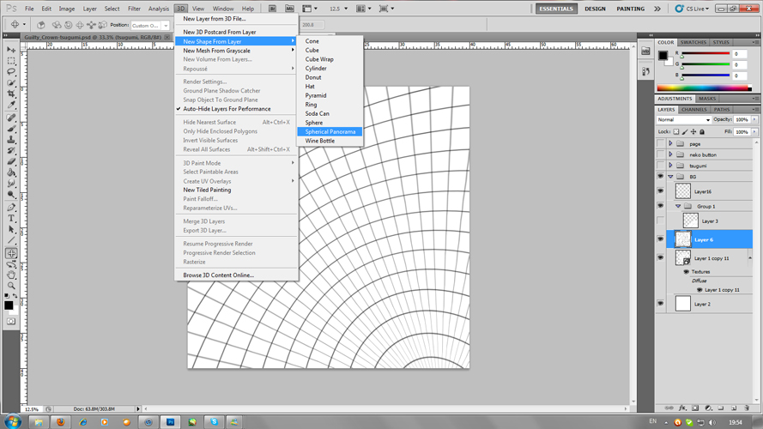This screenshot has height=429, width=763.
Task: Click the Design workspace button
Action: (x=595, y=9)
